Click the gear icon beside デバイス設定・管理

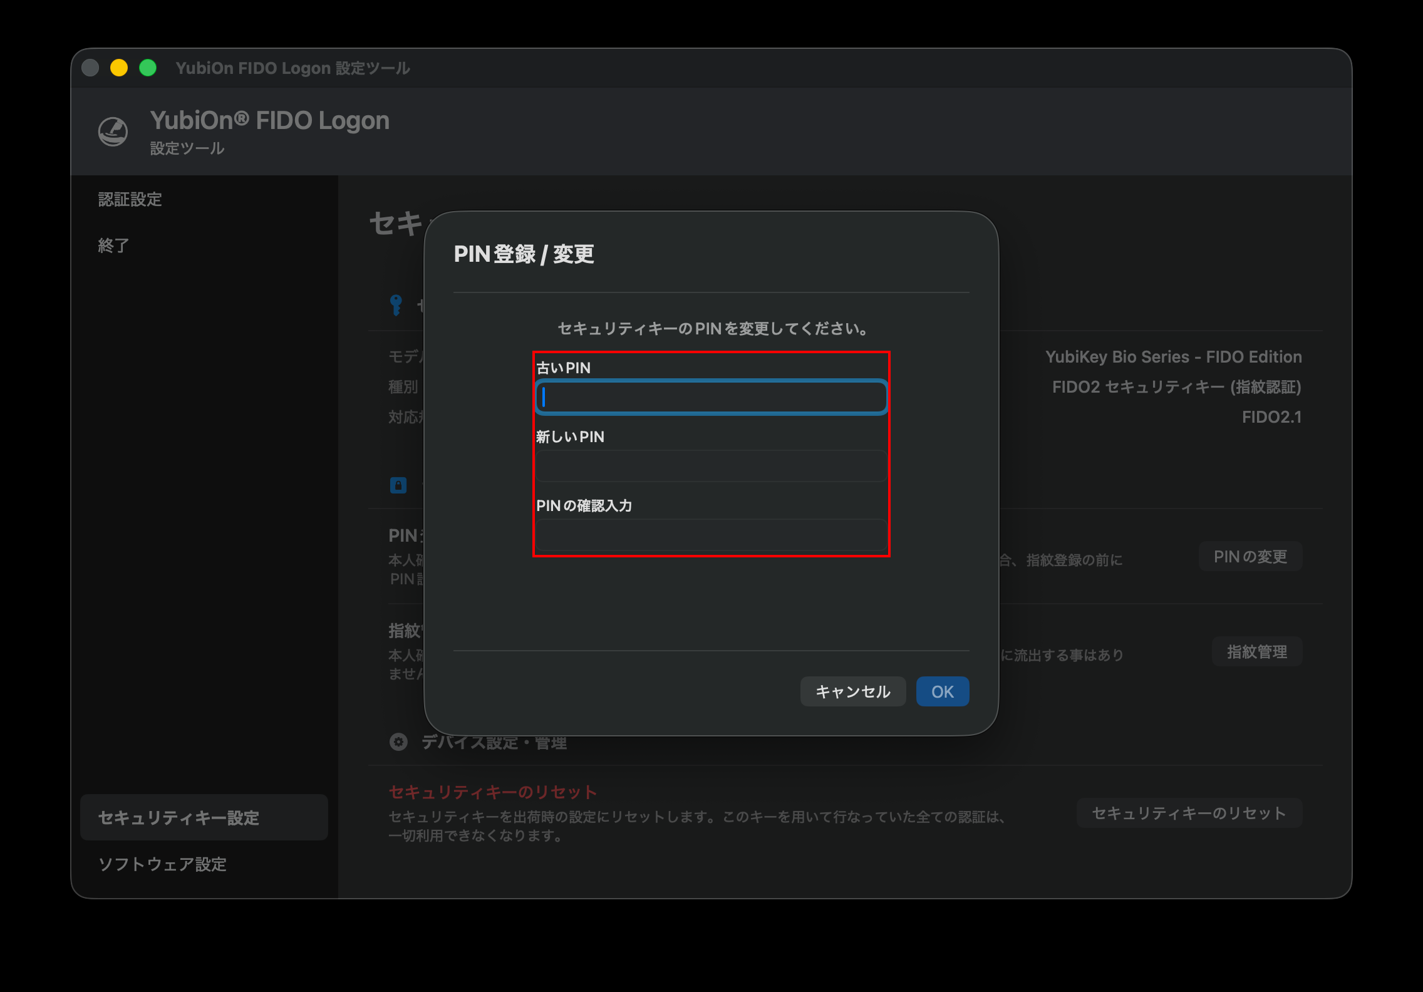pyautogui.click(x=398, y=742)
